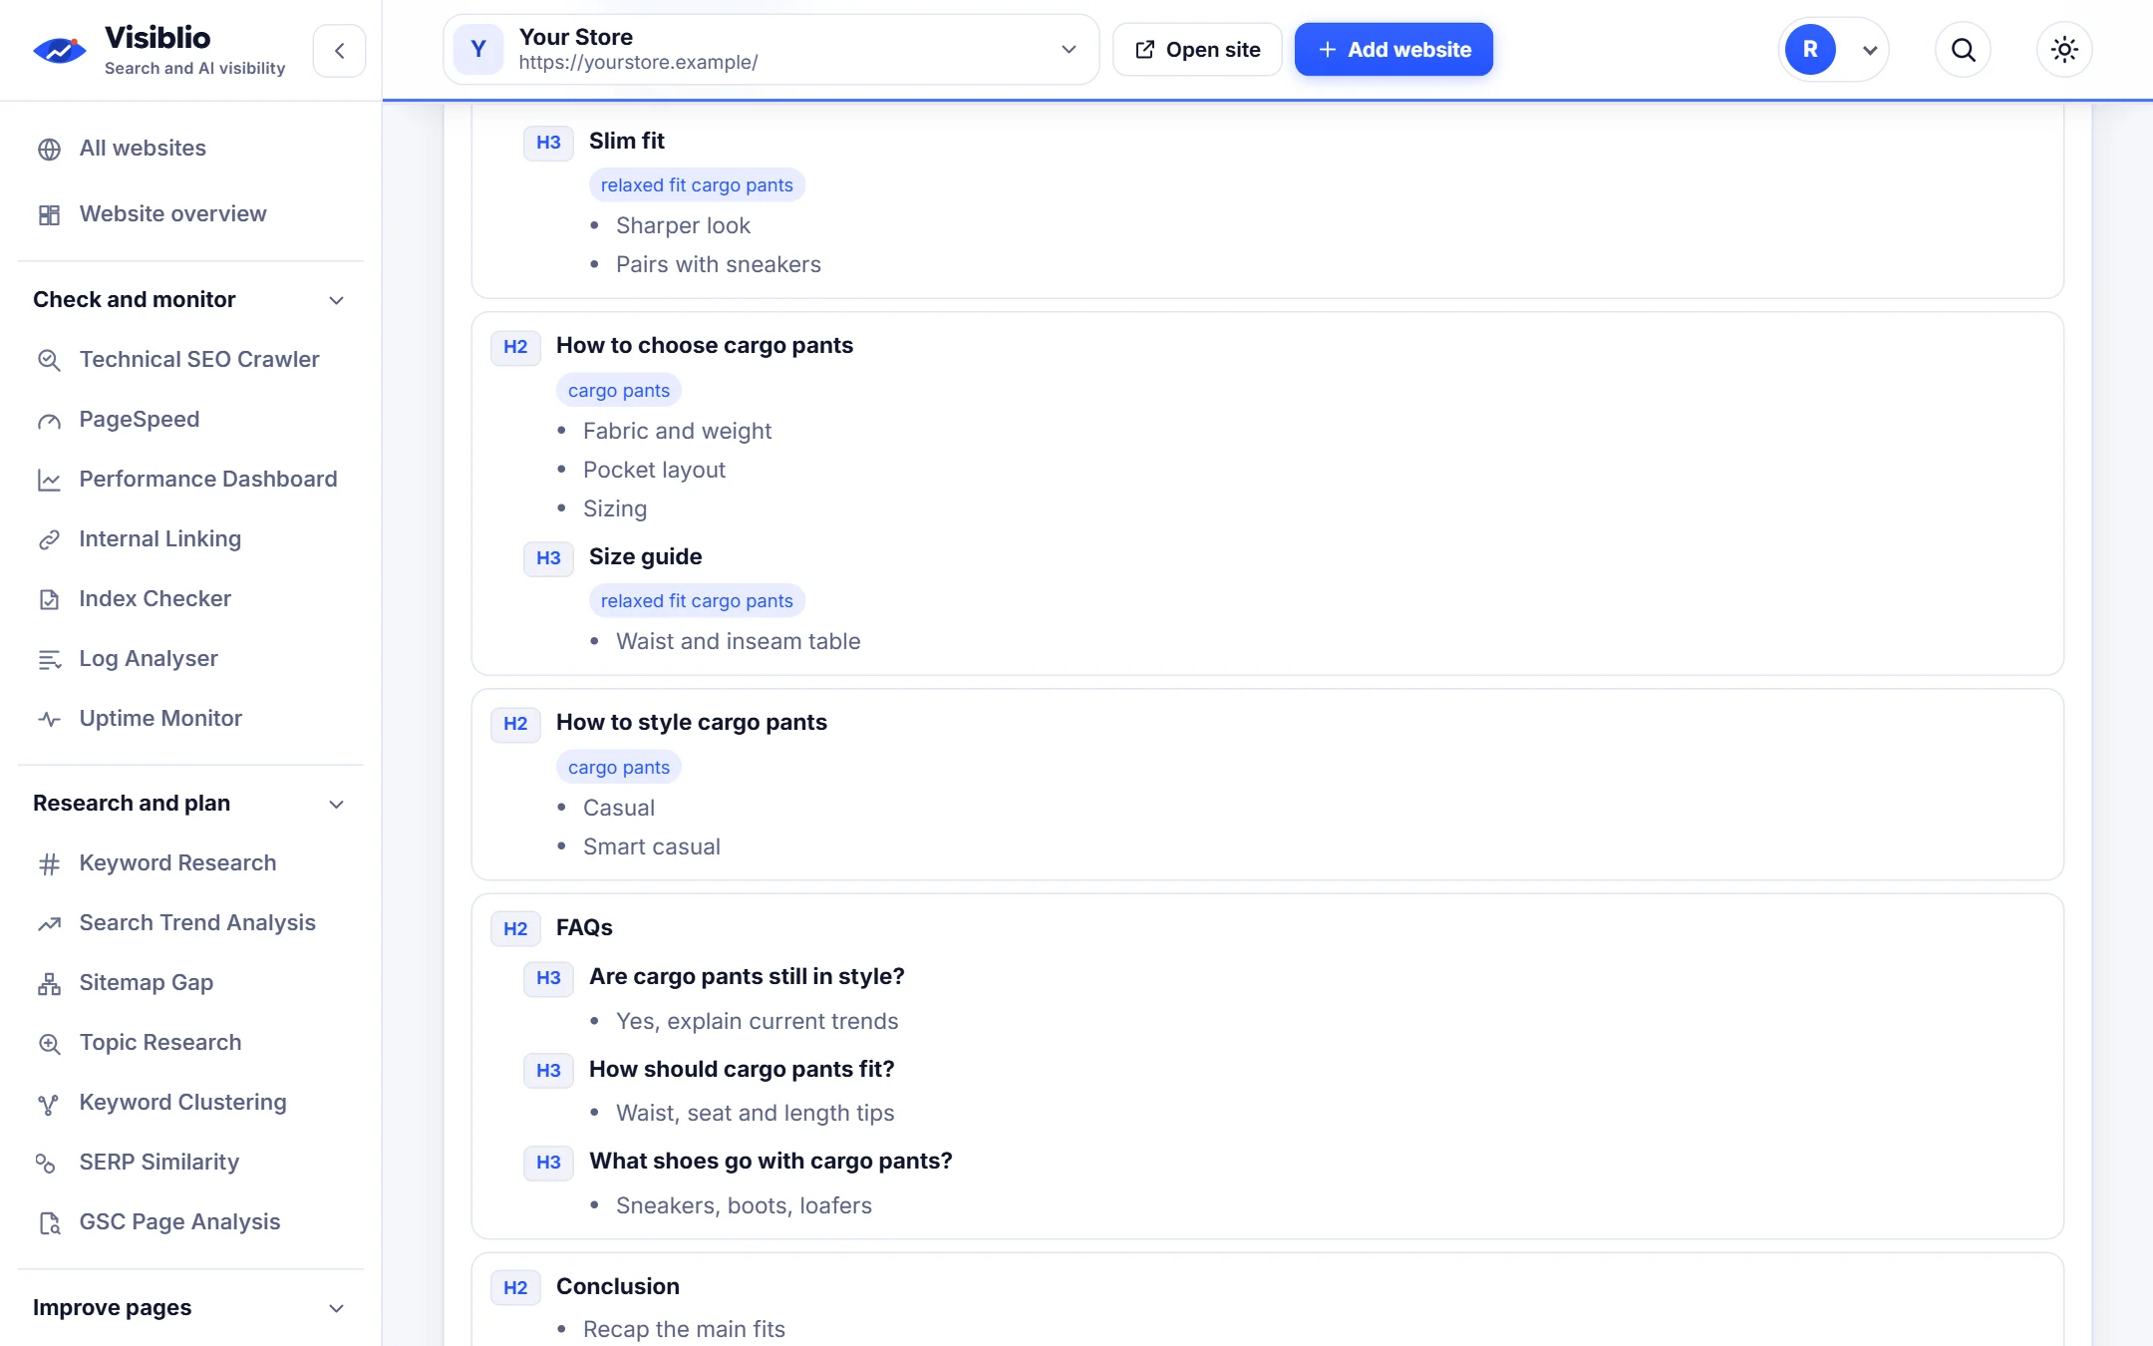The height and width of the screenshot is (1346, 2153).
Task: Click the keyword tag under Slim fit
Action: (x=697, y=185)
